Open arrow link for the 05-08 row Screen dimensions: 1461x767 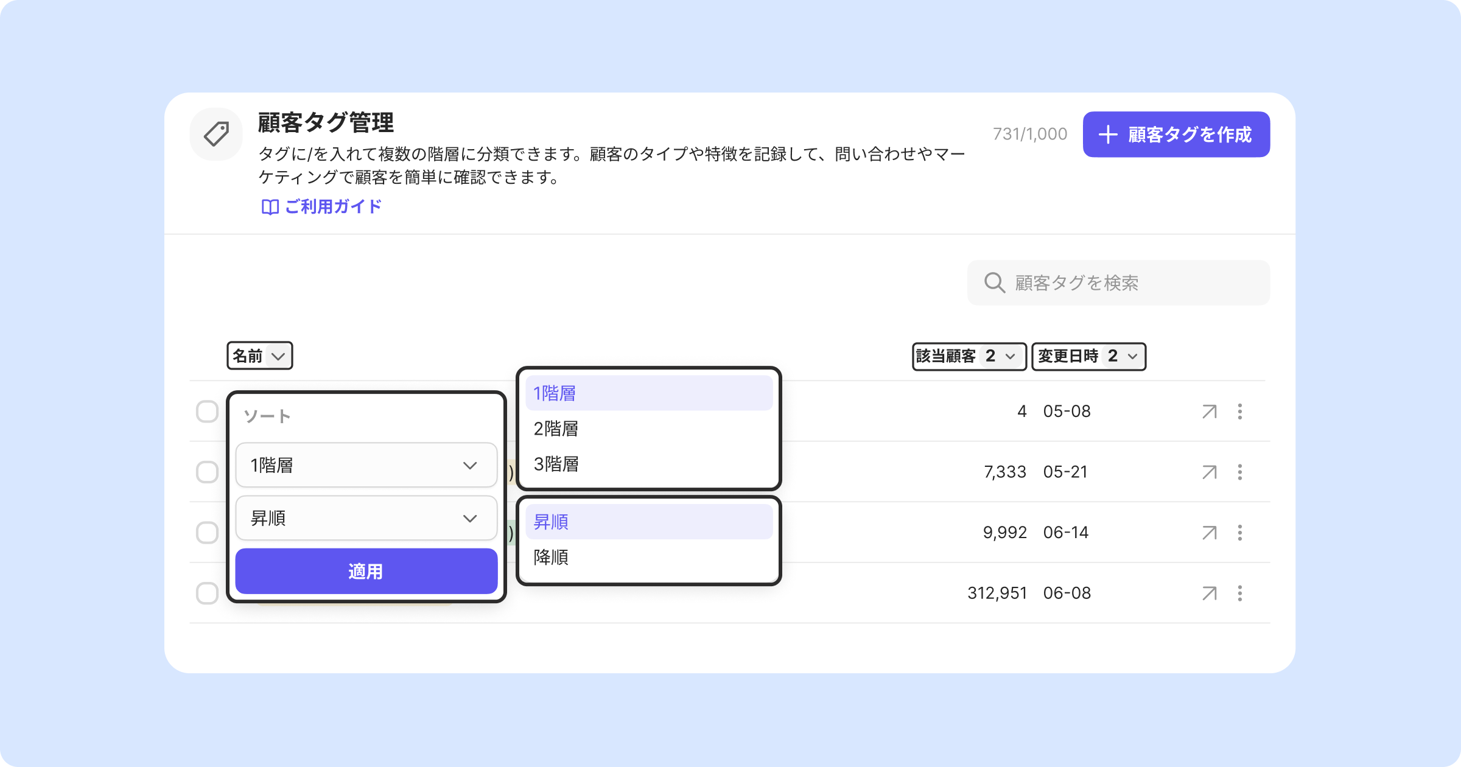point(1209,412)
